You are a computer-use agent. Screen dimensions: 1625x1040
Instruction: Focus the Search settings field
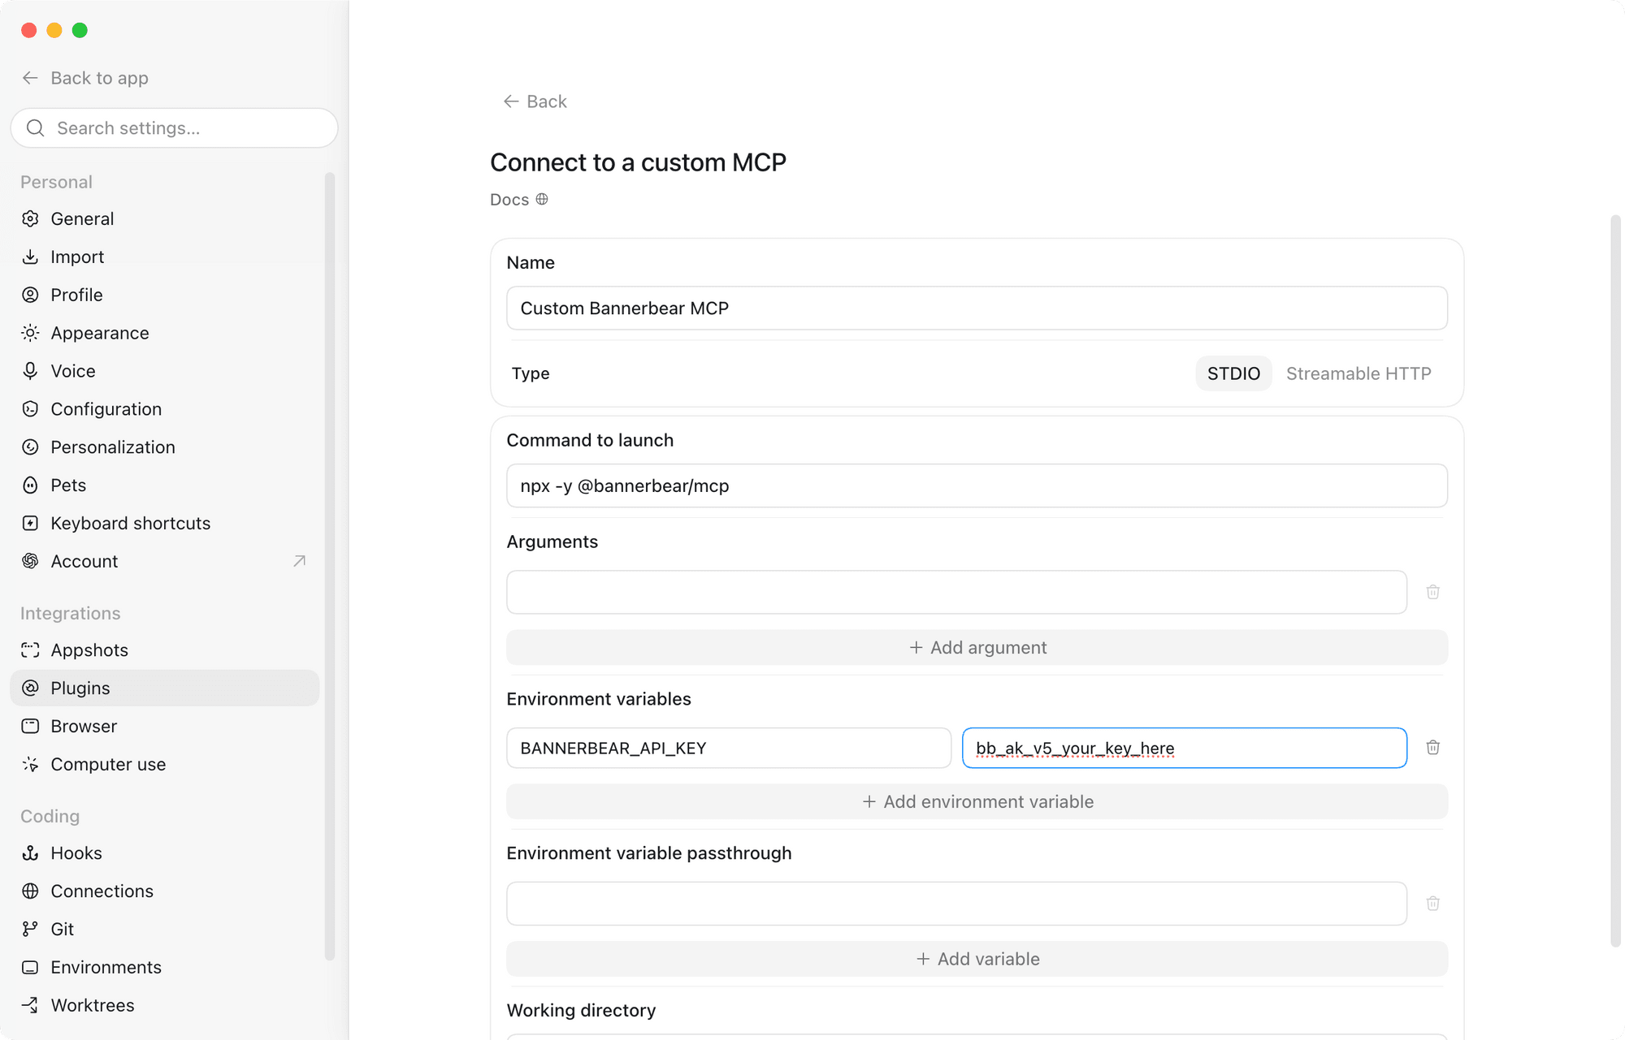coord(174,128)
